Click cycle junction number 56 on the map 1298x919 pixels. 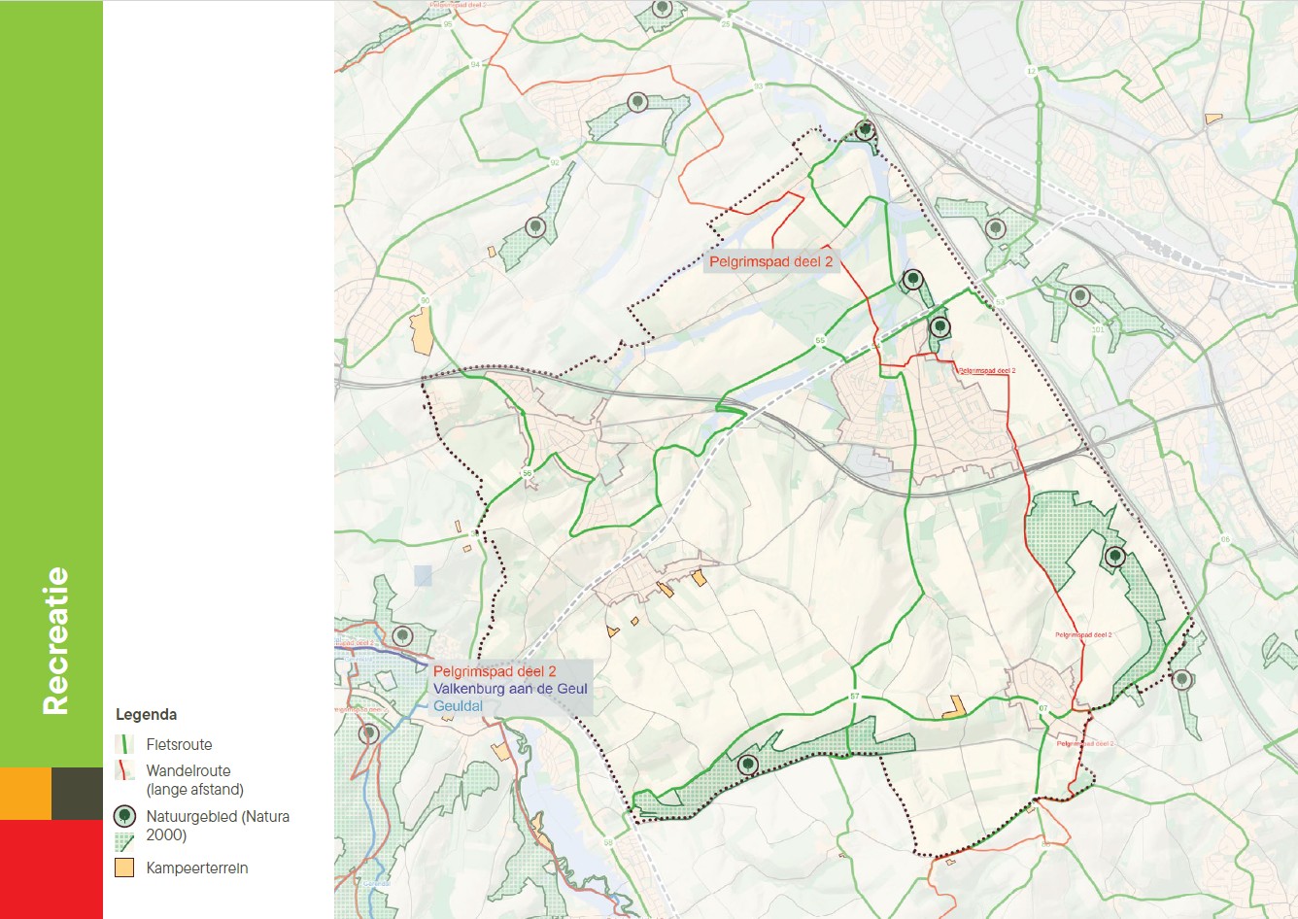[527, 473]
